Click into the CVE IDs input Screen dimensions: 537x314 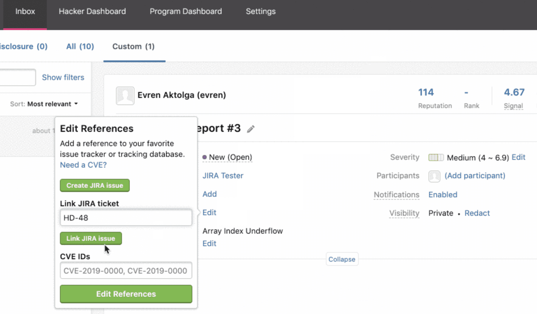click(x=126, y=271)
